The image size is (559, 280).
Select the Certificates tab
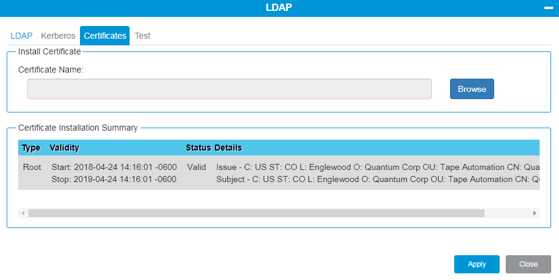[x=105, y=36]
